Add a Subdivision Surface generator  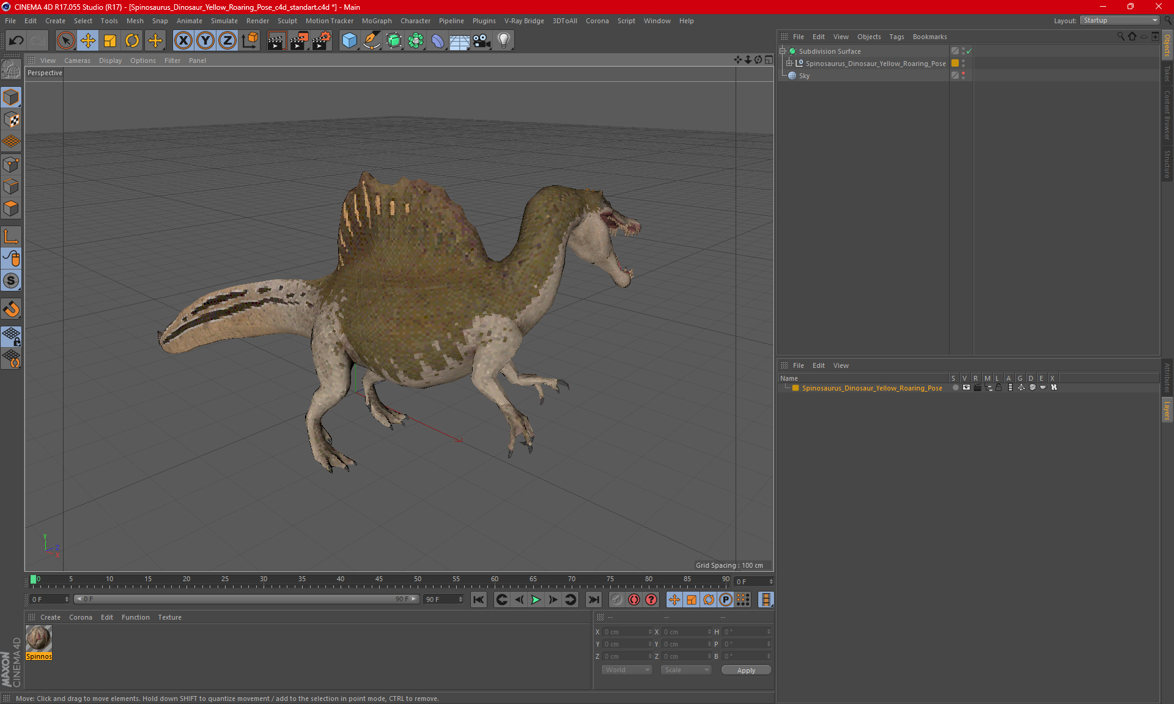pyautogui.click(x=394, y=41)
